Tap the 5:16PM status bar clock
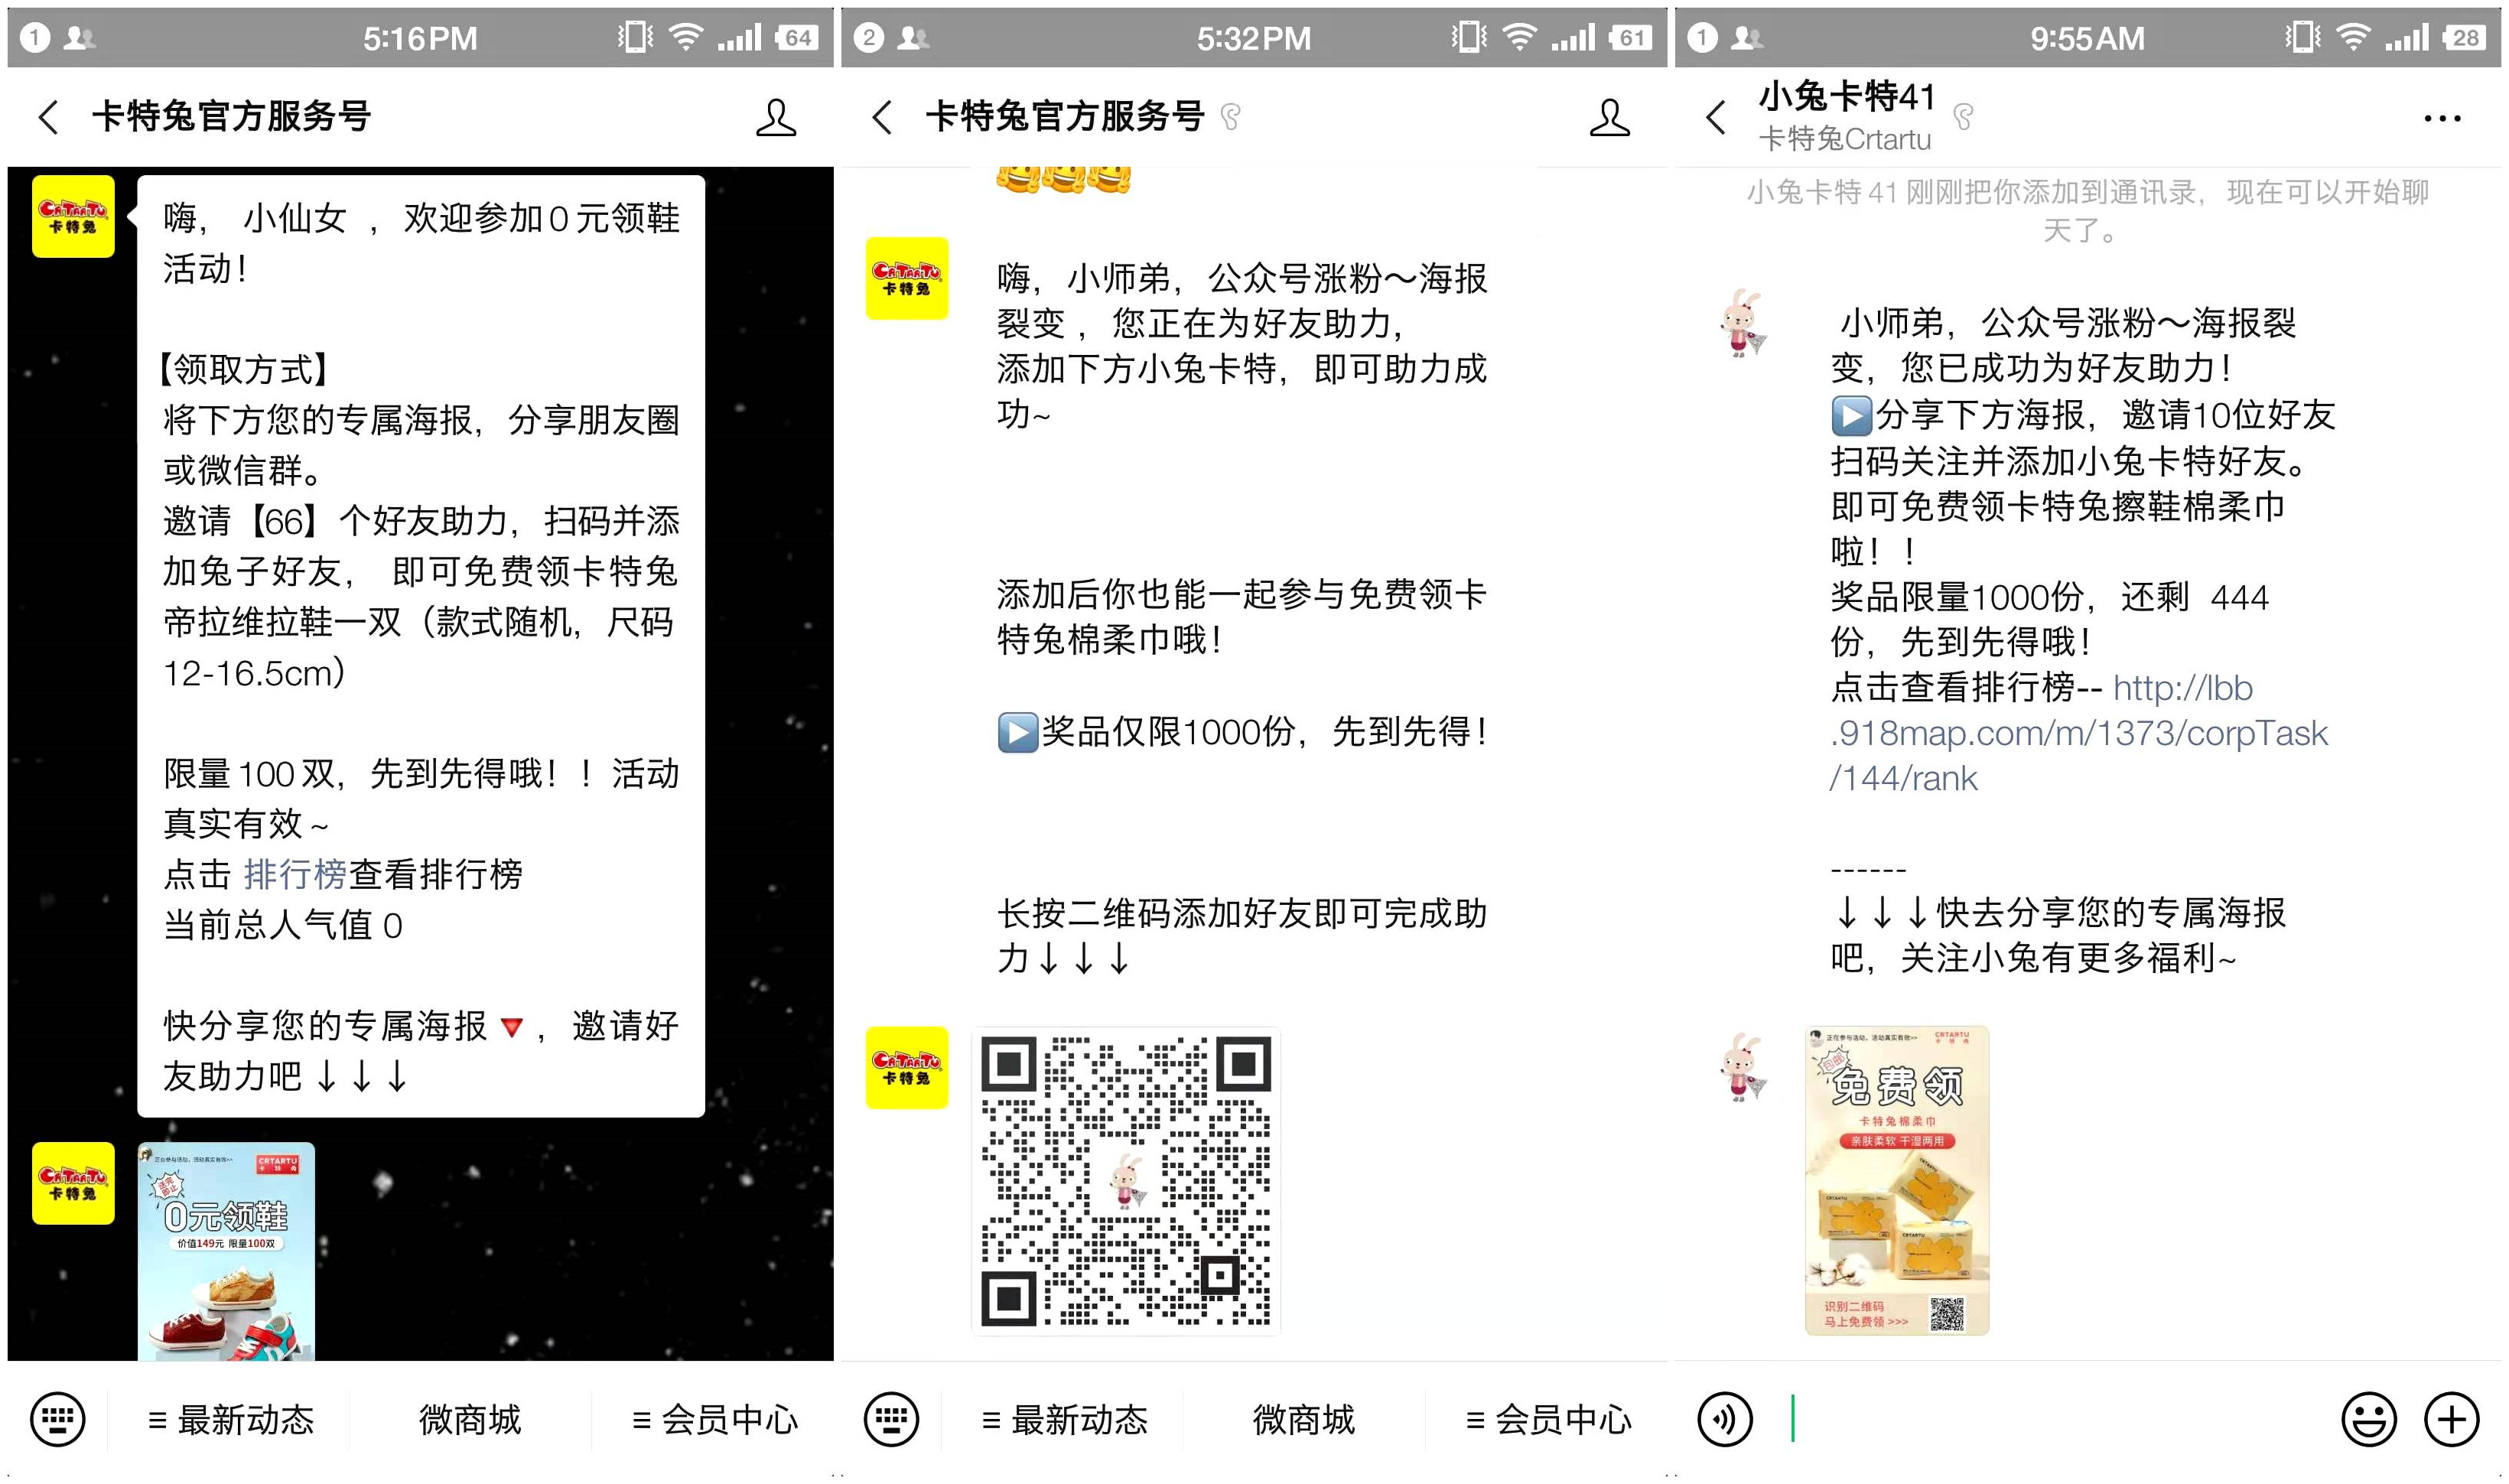The image size is (2509, 1484). [420, 38]
